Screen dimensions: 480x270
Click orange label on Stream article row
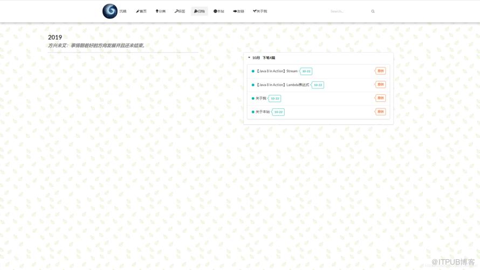click(380, 71)
